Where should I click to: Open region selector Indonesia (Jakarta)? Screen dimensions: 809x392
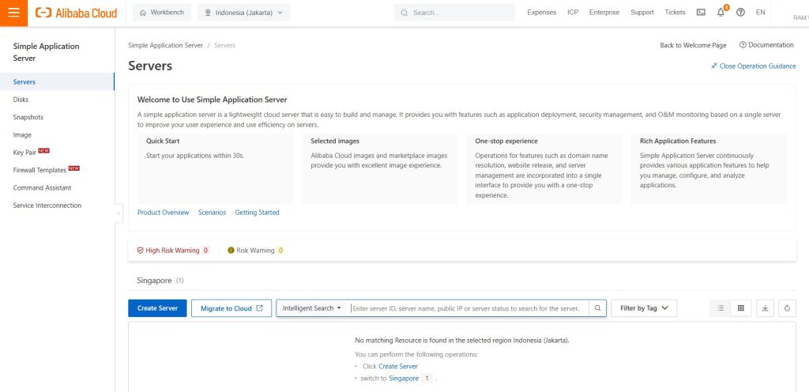[244, 13]
